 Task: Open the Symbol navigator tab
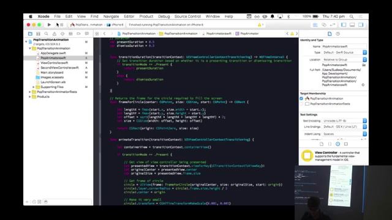click(38, 34)
